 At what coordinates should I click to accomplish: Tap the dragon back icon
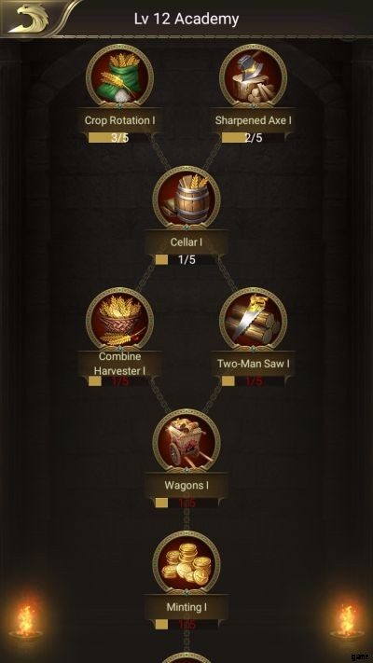[x=29, y=18]
